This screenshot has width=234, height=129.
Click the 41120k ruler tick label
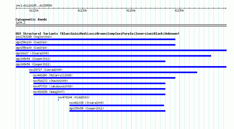pos(34,10)
